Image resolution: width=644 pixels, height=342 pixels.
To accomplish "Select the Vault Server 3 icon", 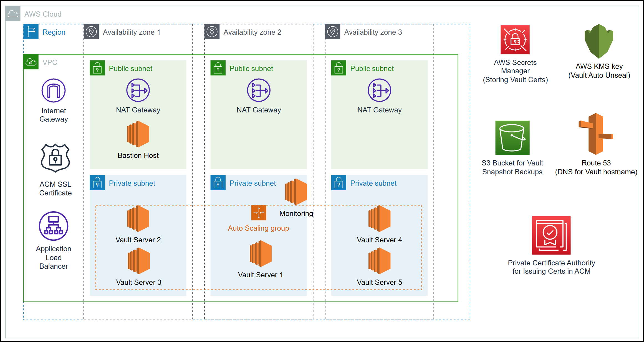I will [138, 261].
